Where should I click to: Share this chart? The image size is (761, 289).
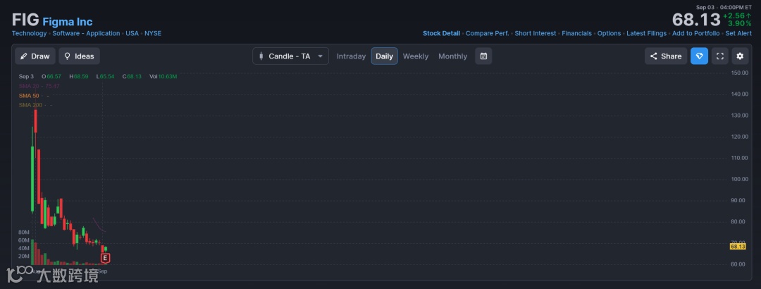666,56
